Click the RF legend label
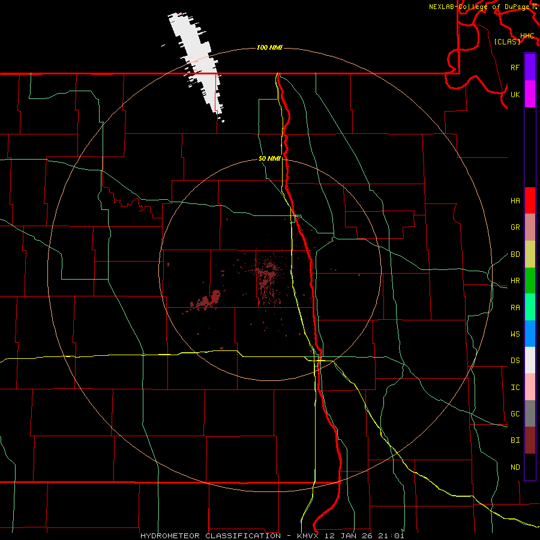Viewport: 540px width, 540px height. 515,67
